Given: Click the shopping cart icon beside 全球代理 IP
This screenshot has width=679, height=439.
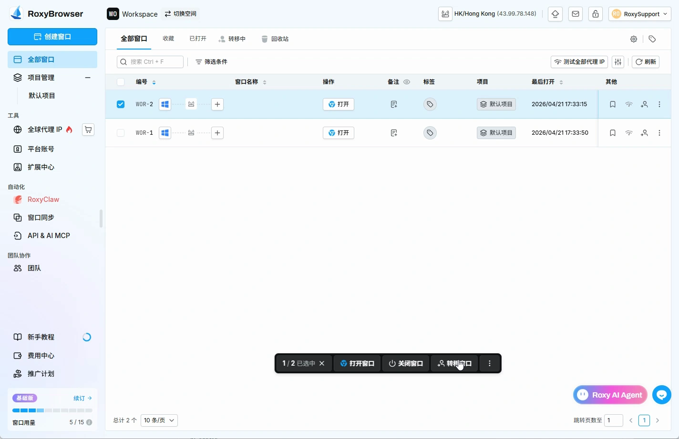Looking at the screenshot, I should (88, 130).
